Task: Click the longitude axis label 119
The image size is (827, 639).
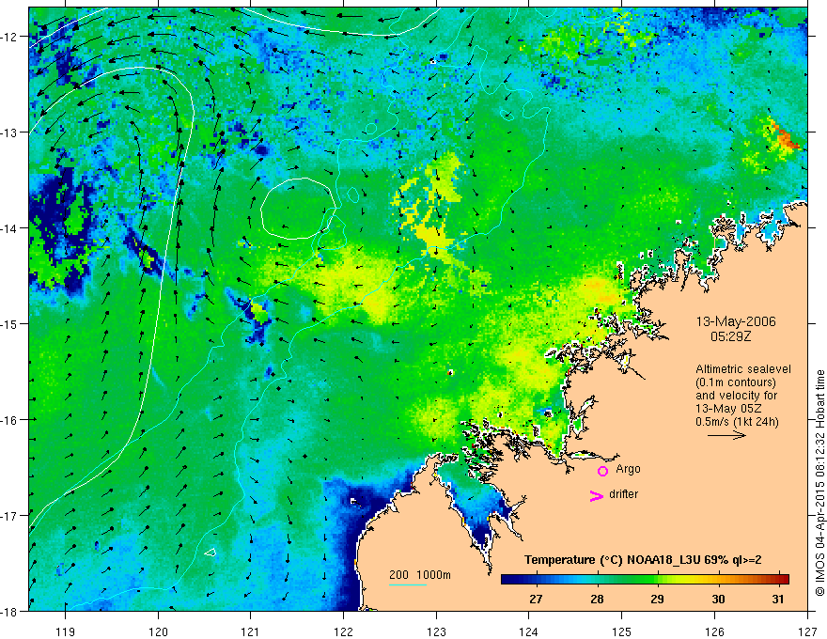Action: tap(66, 631)
